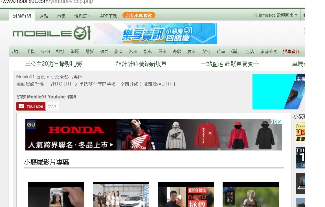325x207 pixels.
Task: Select the GPS category
Action: [x=46, y=51]
